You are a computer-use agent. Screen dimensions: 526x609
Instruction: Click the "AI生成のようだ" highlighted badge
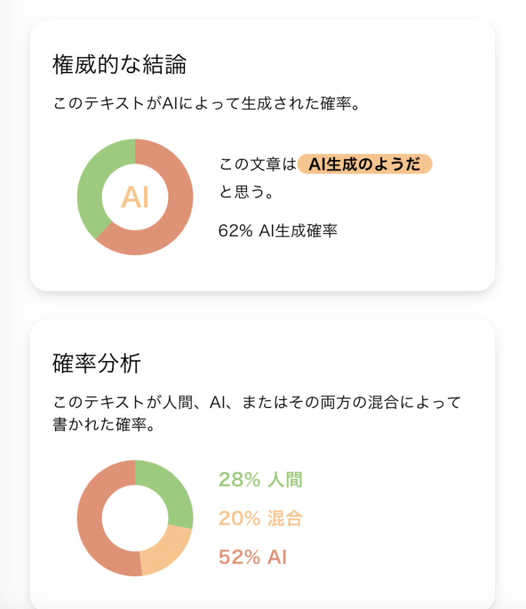click(364, 165)
